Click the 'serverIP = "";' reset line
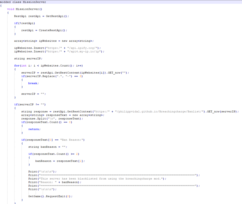Viewport: 242px width, 204px height. [x=34, y=94]
